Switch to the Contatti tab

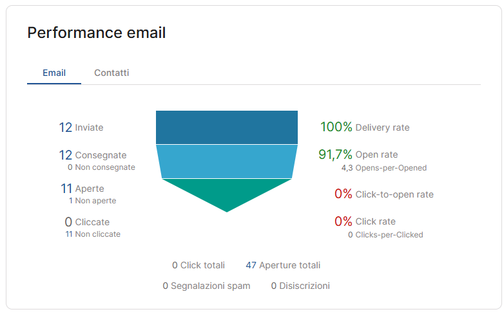[111, 73]
